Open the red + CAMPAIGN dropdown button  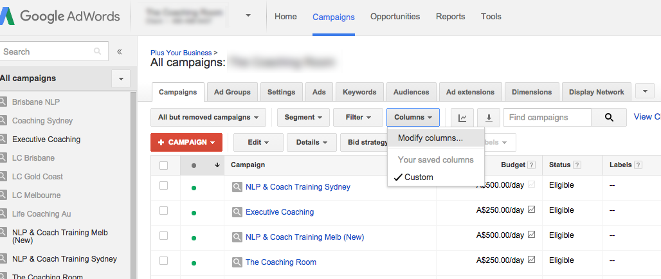click(x=186, y=143)
